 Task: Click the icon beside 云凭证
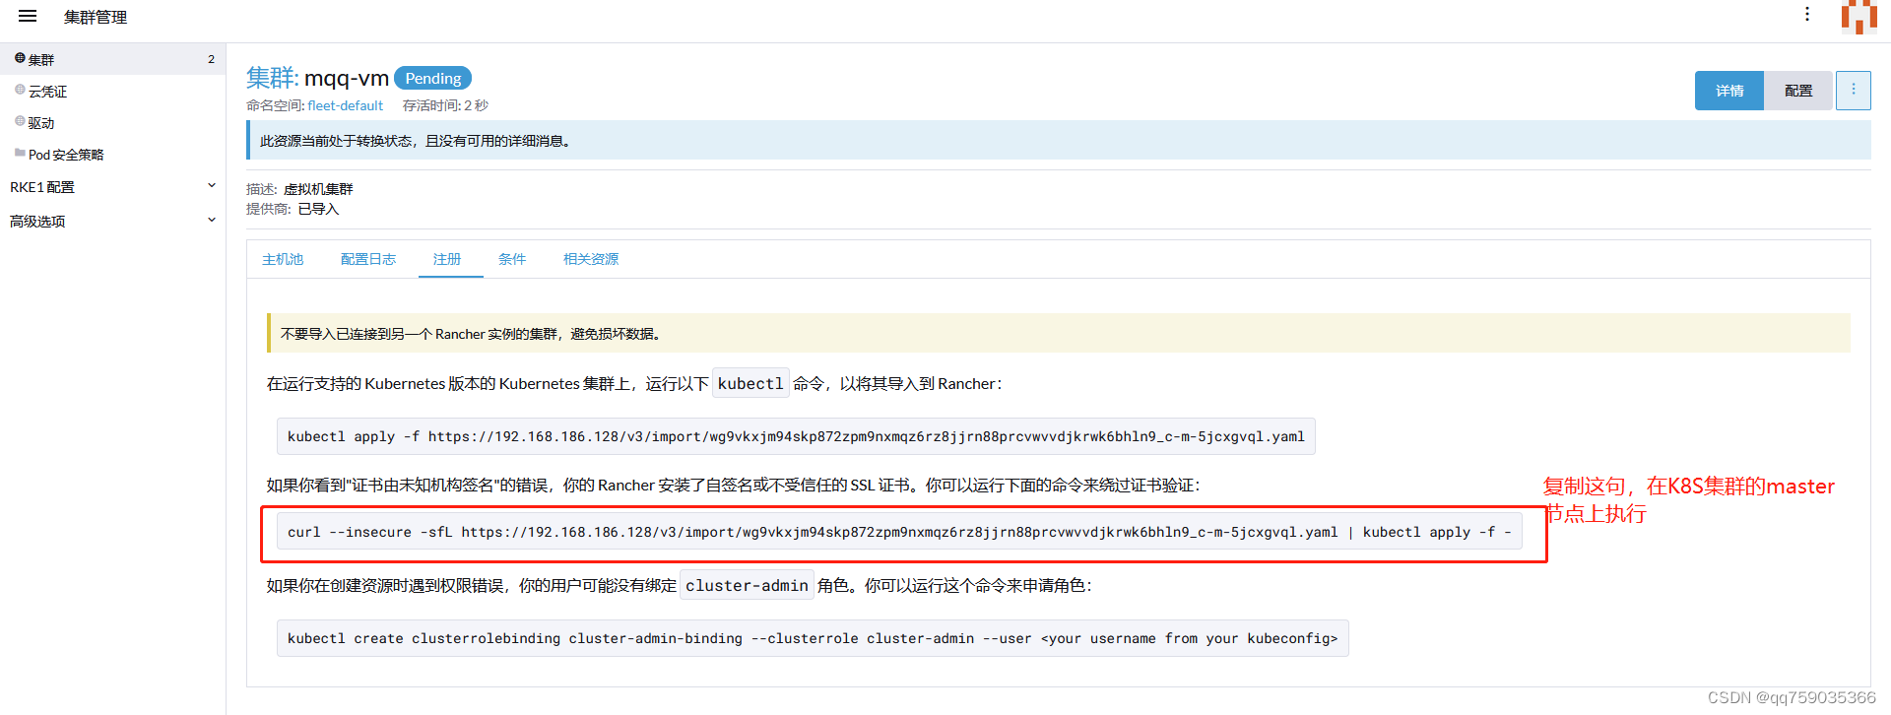pyautogui.click(x=20, y=90)
